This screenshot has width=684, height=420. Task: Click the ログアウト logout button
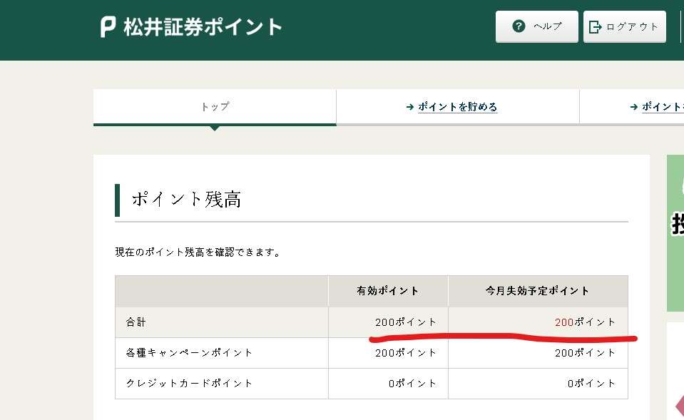coord(624,26)
